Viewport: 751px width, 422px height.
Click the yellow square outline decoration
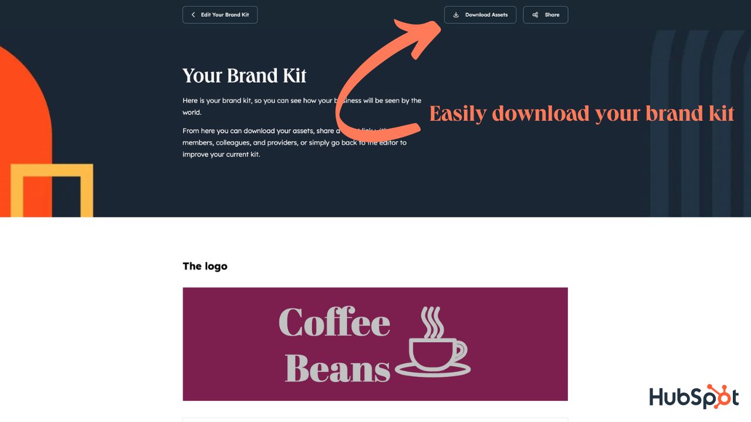tap(52, 190)
